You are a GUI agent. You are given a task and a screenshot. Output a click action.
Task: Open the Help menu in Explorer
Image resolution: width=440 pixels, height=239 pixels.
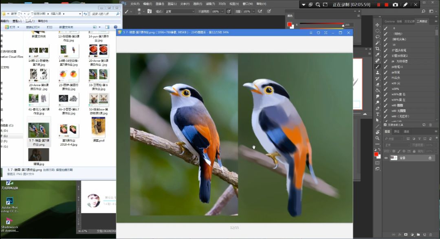43,21
